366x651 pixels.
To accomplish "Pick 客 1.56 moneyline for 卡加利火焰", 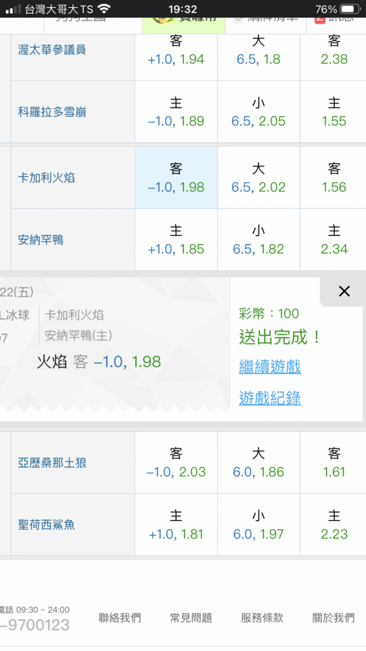I will [x=333, y=178].
